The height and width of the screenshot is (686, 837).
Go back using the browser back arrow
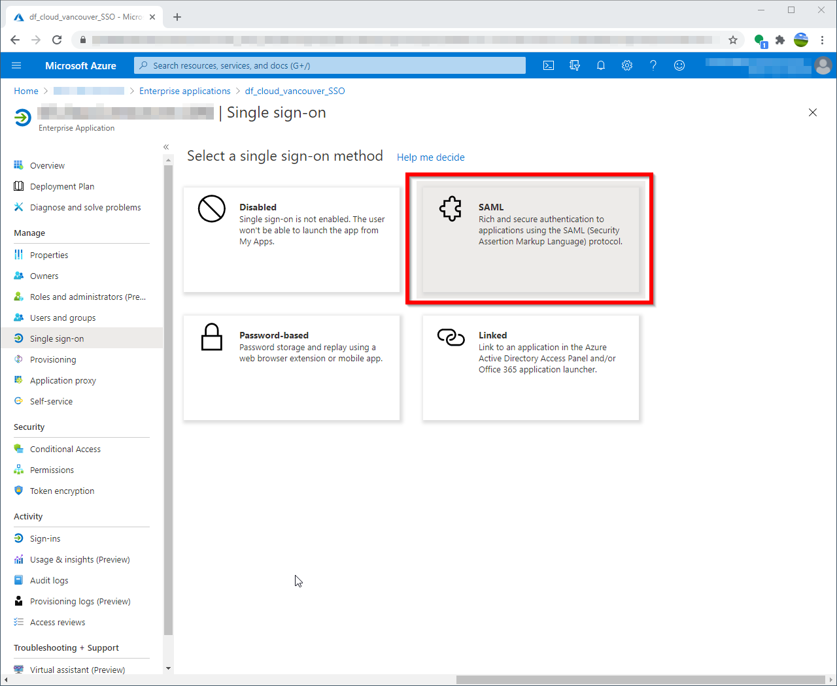(x=15, y=40)
